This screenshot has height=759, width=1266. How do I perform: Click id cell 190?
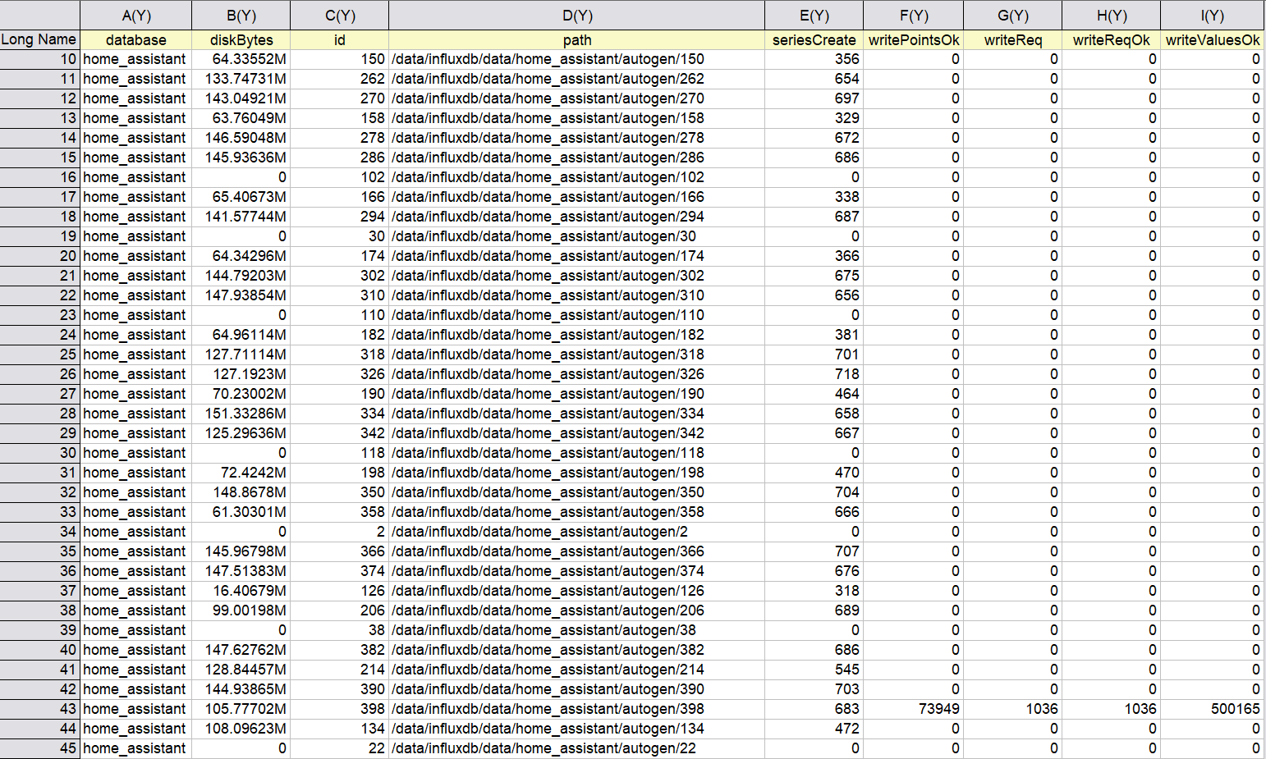point(339,394)
